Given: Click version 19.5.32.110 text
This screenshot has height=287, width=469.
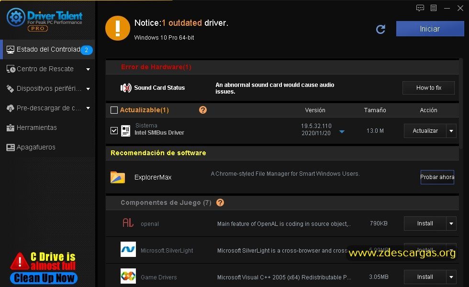Looking at the screenshot, I should 316,126.
